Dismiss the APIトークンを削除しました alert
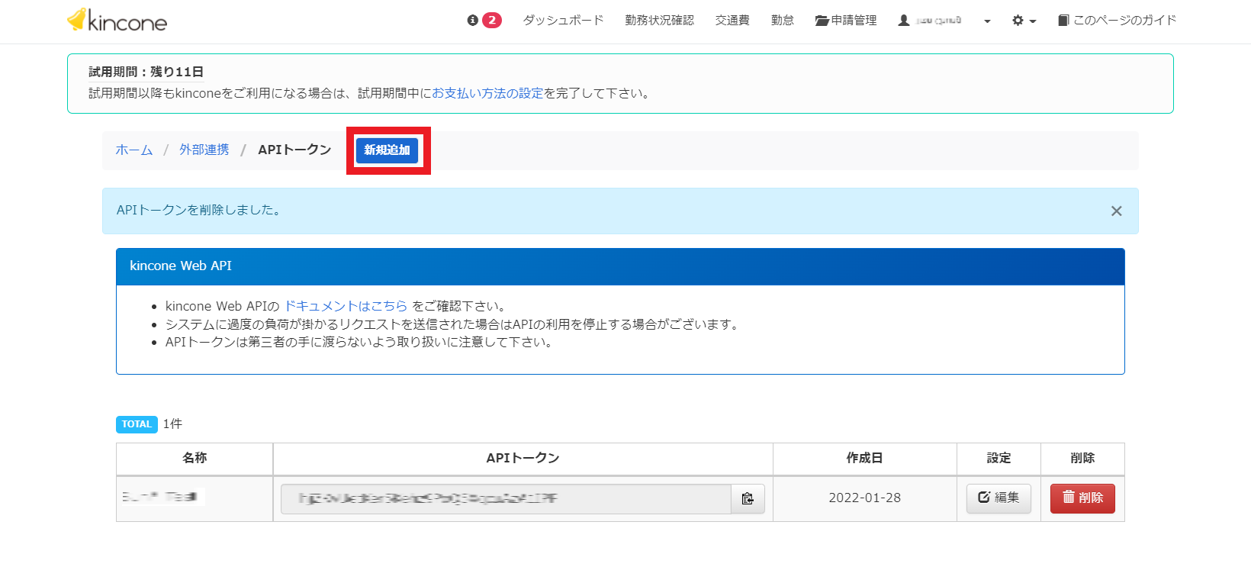 click(x=1116, y=211)
